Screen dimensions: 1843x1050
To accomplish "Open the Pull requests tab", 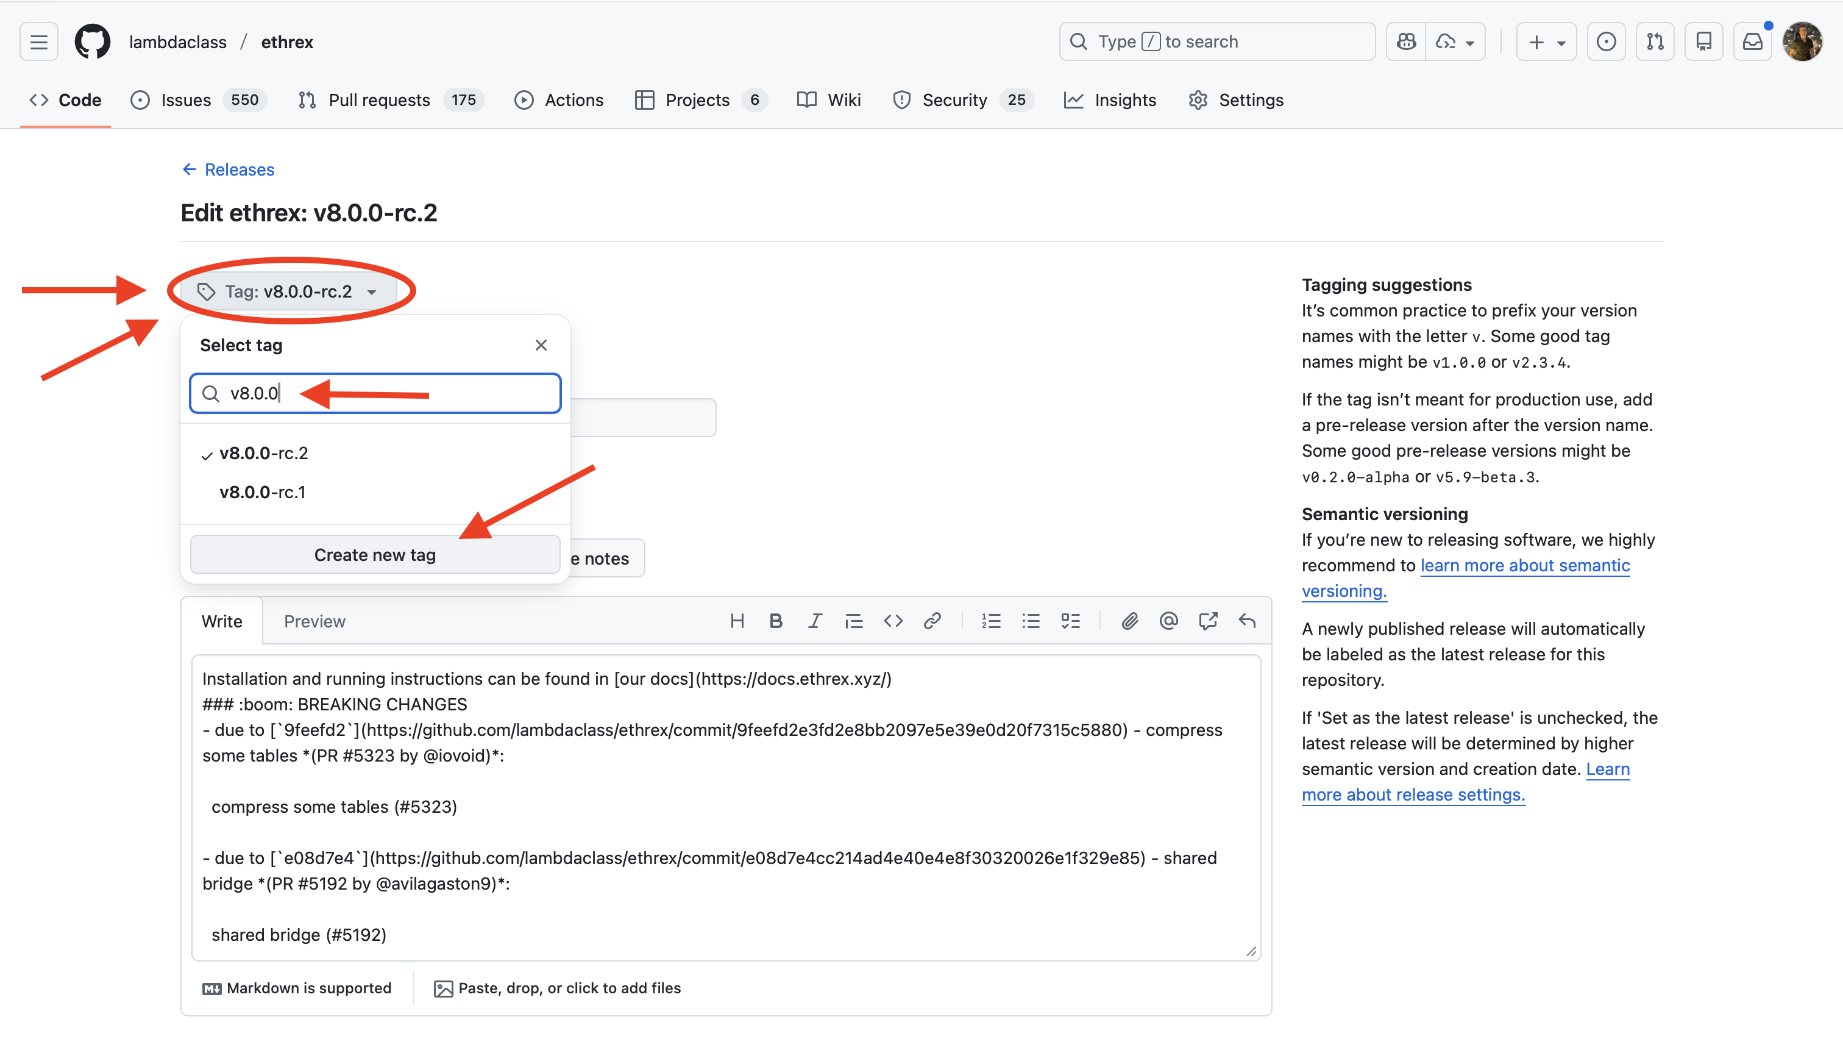I will coord(378,100).
